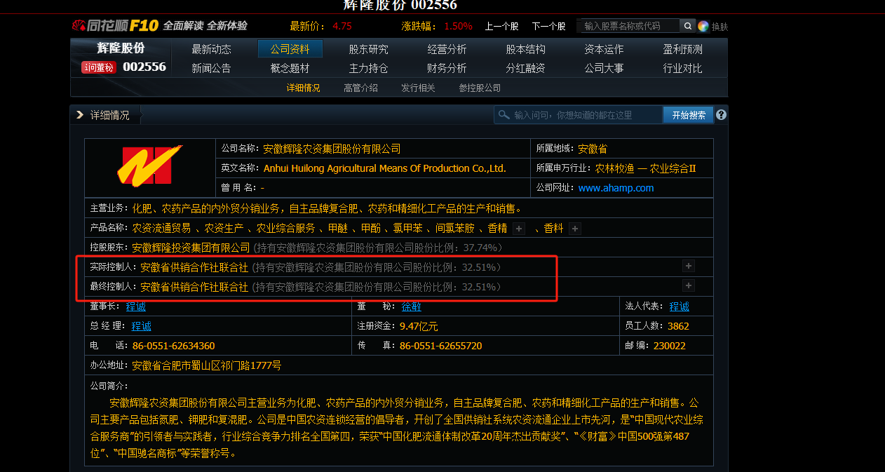Click the latest price value 4.75
Viewport: 885px width, 472px height.
pyautogui.click(x=342, y=26)
